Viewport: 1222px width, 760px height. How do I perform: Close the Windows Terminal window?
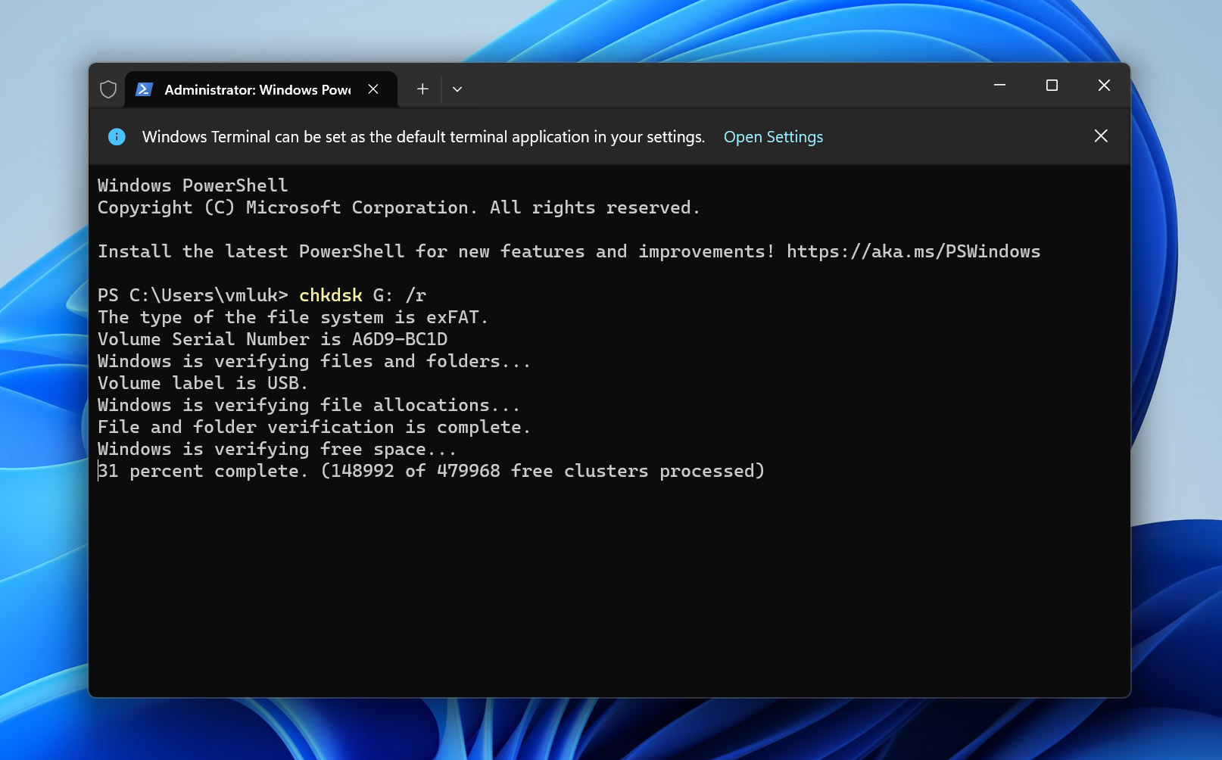click(x=1104, y=86)
